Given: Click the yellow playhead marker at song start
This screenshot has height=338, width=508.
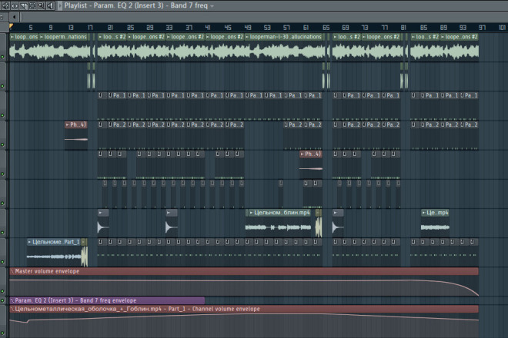Looking at the screenshot, I should pos(12,26).
